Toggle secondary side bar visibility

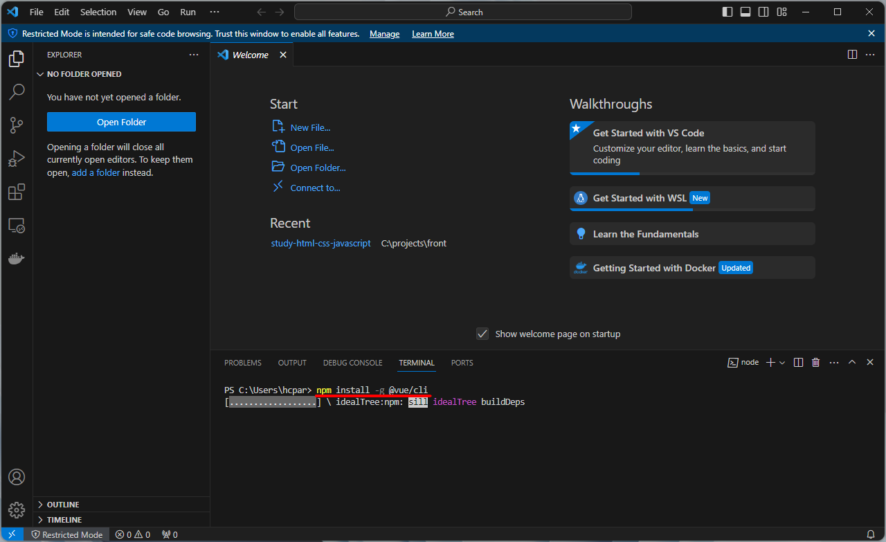(x=763, y=12)
